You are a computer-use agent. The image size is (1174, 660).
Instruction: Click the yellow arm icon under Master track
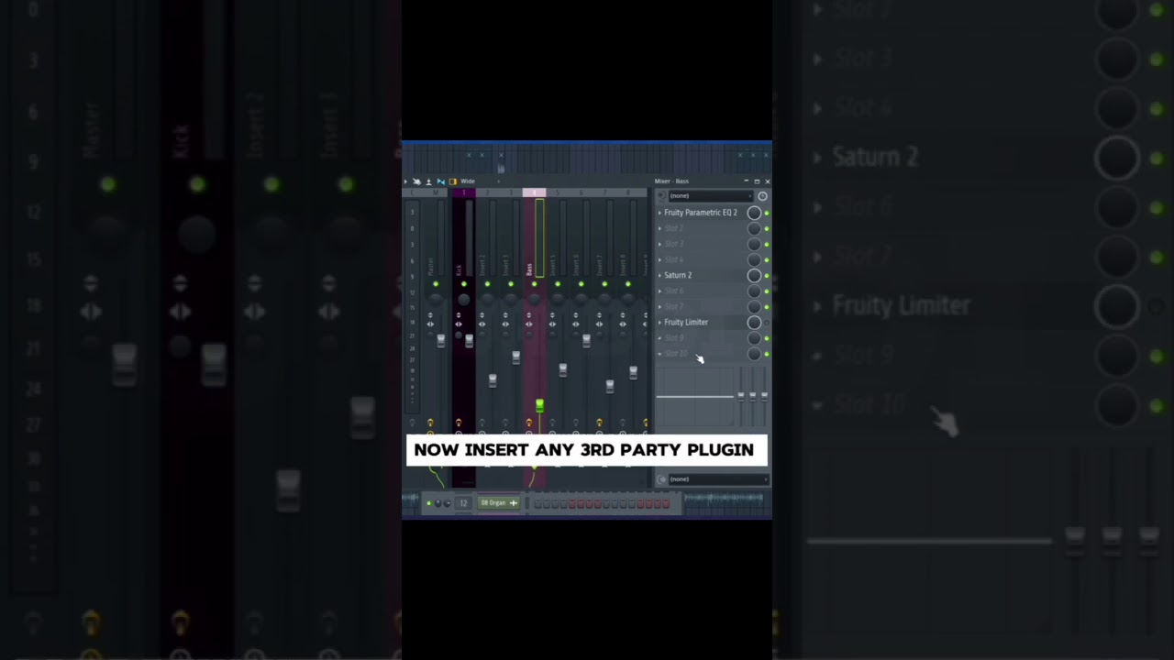pyautogui.click(x=430, y=423)
